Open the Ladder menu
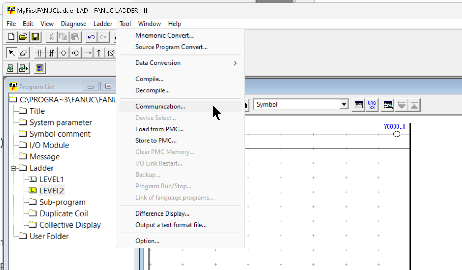Viewport: 462px width, 270px height. coord(103,24)
